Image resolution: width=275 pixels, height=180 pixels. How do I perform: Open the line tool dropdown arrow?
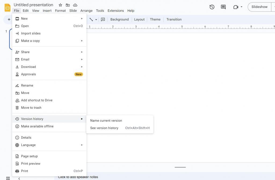[x=96, y=20]
